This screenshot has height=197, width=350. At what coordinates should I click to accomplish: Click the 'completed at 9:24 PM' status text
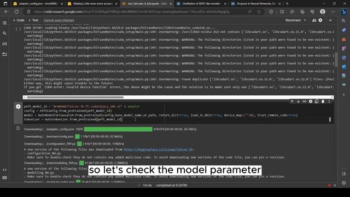click(171, 185)
